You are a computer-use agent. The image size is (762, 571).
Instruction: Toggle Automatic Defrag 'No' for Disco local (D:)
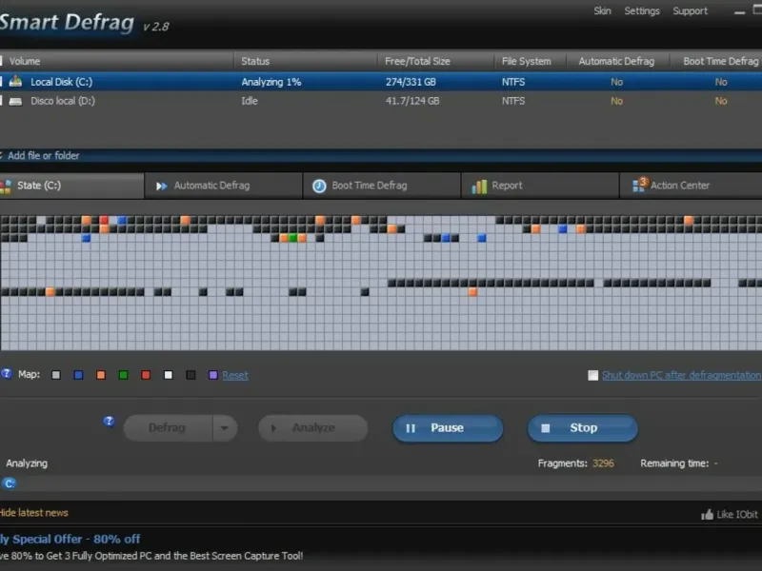(x=616, y=101)
